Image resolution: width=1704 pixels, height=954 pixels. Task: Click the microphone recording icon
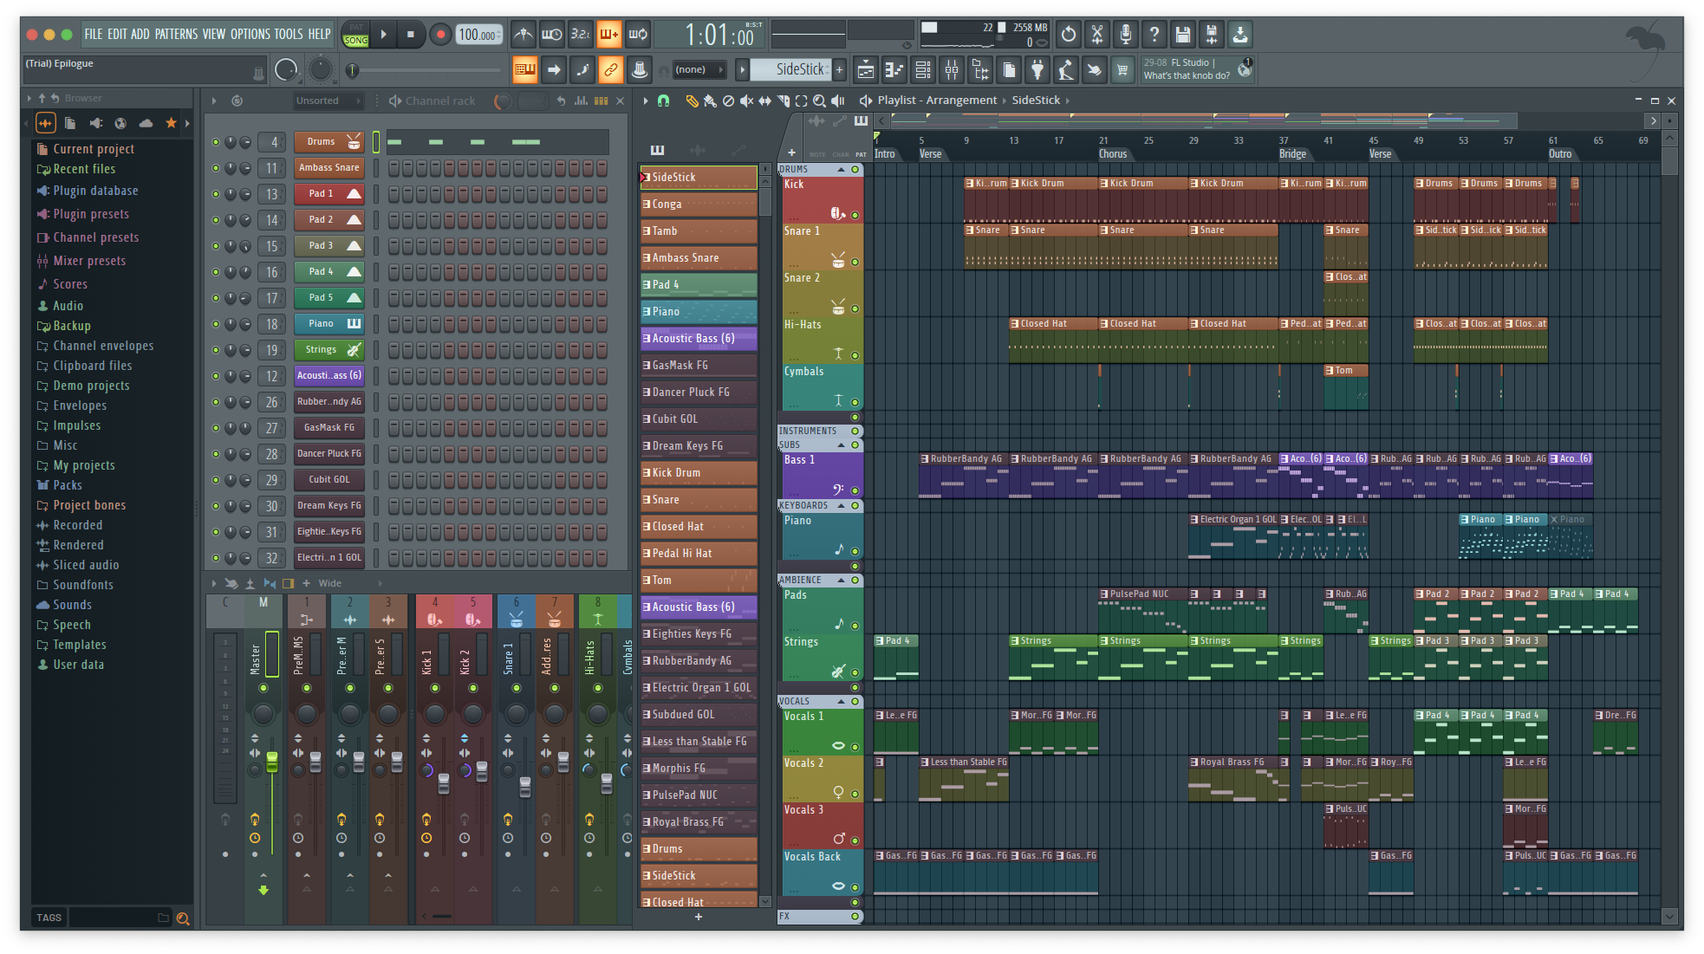pyautogui.click(x=1125, y=35)
